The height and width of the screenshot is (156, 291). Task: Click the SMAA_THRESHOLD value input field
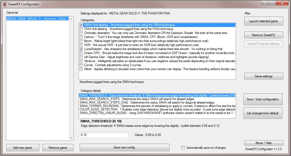coord(104,135)
